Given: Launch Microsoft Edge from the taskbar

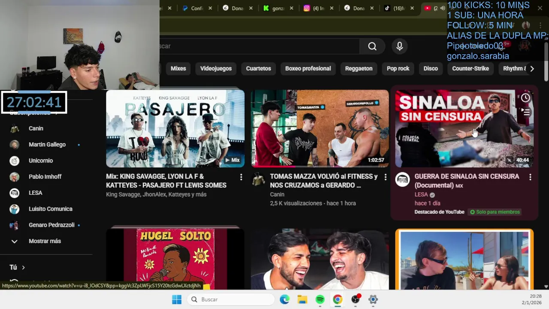Looking at the screenshot, I should point(285,300).
